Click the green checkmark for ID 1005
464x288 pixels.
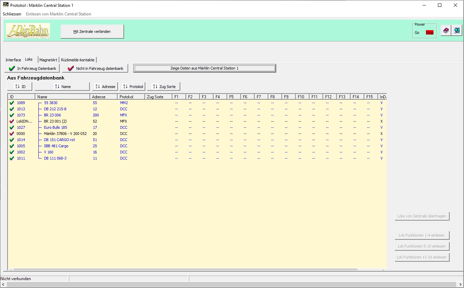point(12,146)
